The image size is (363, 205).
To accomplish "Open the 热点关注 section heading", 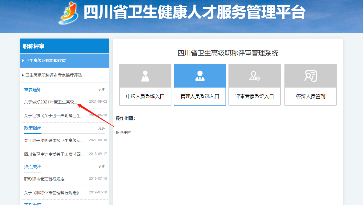I will click(x=33, y=167).
